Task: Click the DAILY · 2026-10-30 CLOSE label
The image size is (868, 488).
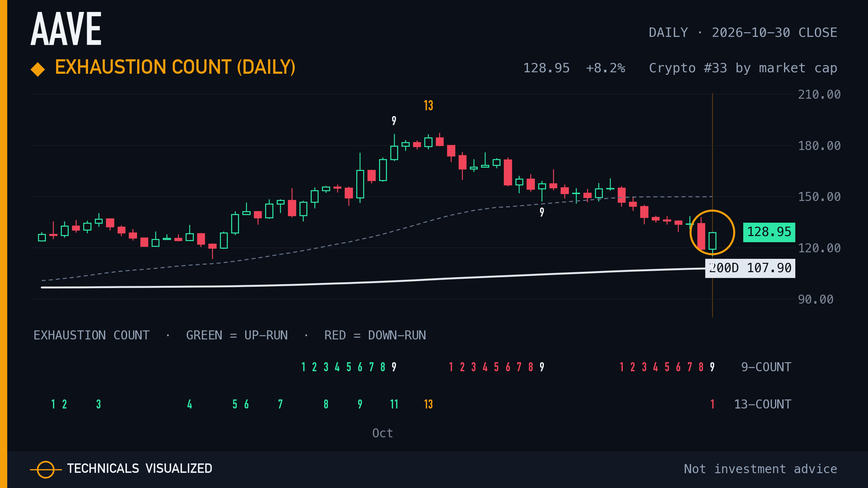Action: (x=743, y=33)
